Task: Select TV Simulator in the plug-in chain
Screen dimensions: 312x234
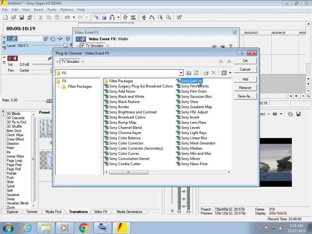Action: click(x=70, y=62)
